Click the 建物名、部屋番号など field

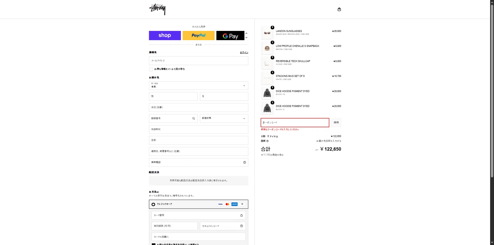click(x=199, y=151)
